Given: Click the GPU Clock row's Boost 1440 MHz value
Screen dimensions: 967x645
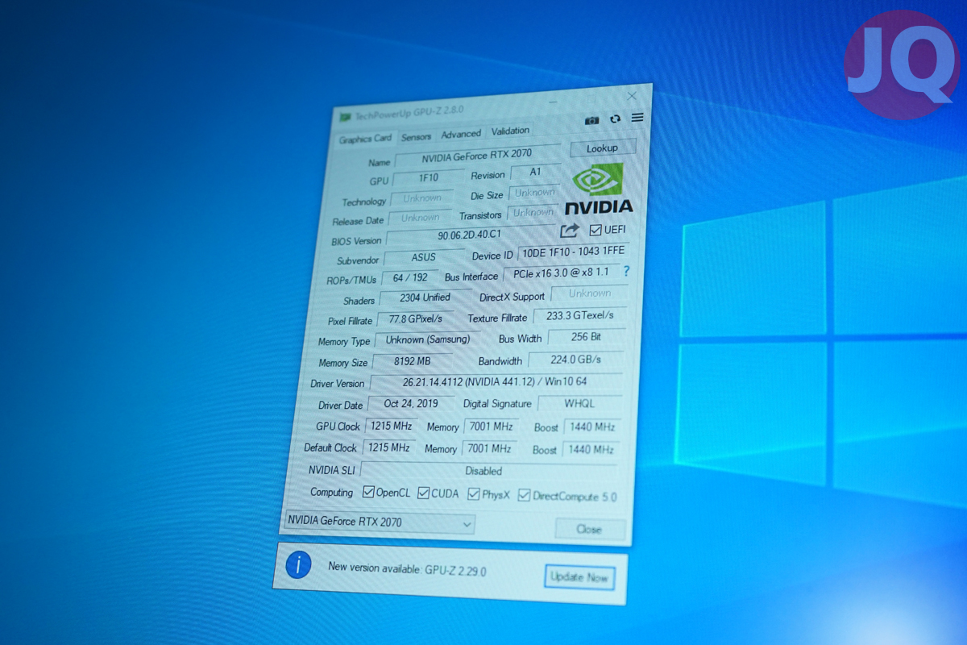Looking at the screenshot, I should pyautogui.click(x=592, y=427).
